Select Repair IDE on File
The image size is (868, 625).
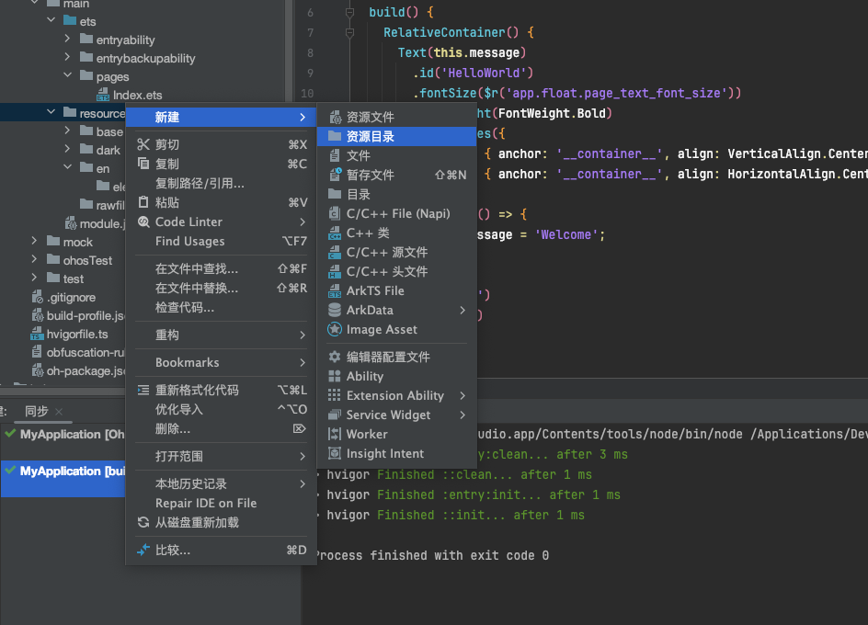(222, 503)
